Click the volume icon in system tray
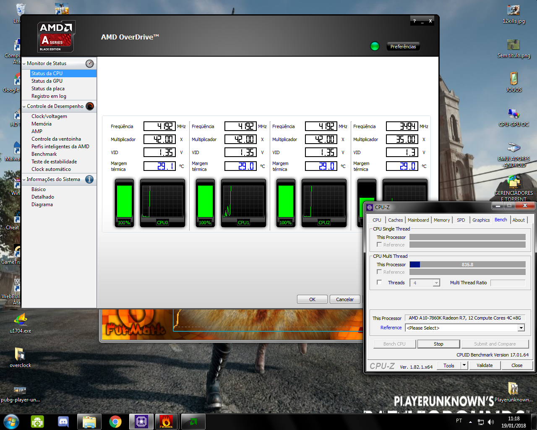Image resolution: width=537 pixels, height=430 pixels. coord(491,422)
